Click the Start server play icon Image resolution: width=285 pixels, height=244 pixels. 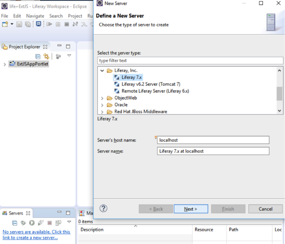tap(32, 223)
